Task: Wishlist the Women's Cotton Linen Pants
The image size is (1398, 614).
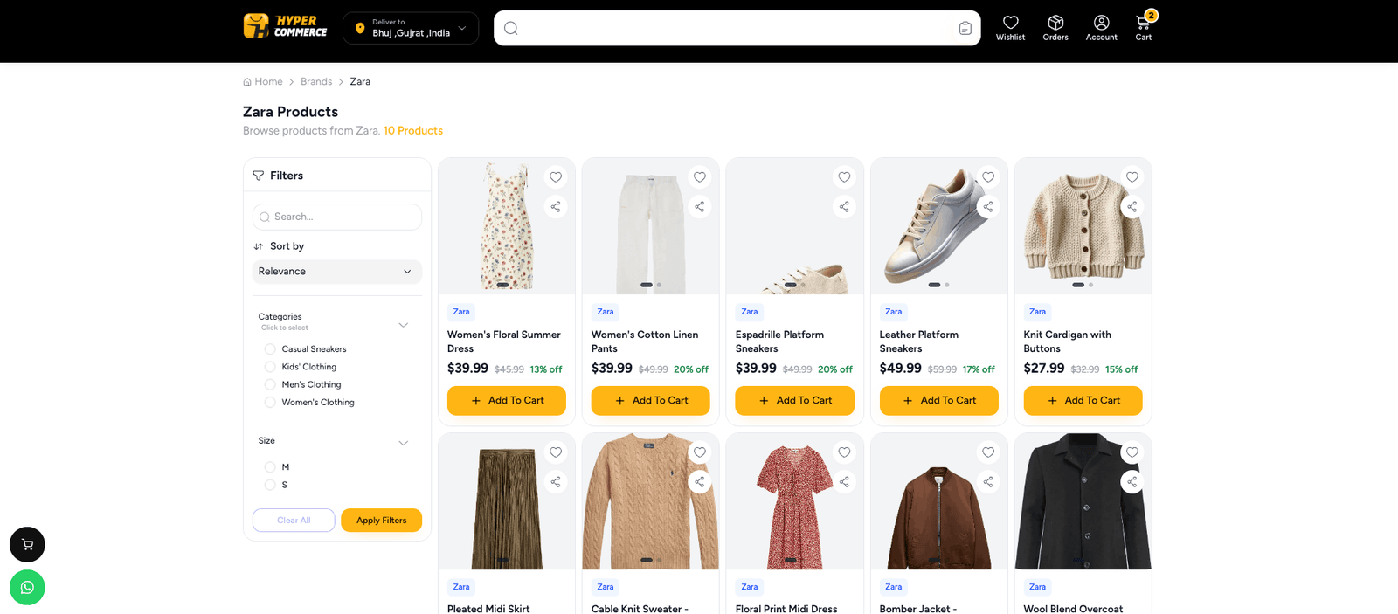Action: click(x=700, y=177)
